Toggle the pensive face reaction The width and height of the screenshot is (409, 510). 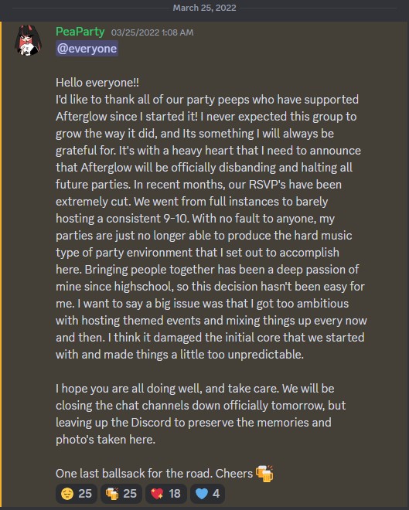(x=77, y=494)
